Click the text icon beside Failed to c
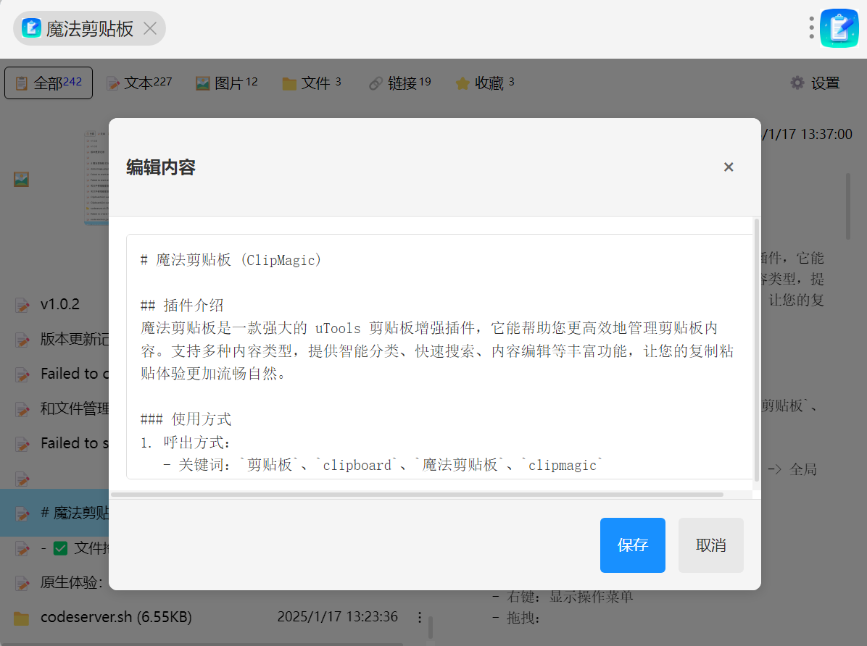Image resolution: width=867 pixels, height=646 pixels. [22, 374]
